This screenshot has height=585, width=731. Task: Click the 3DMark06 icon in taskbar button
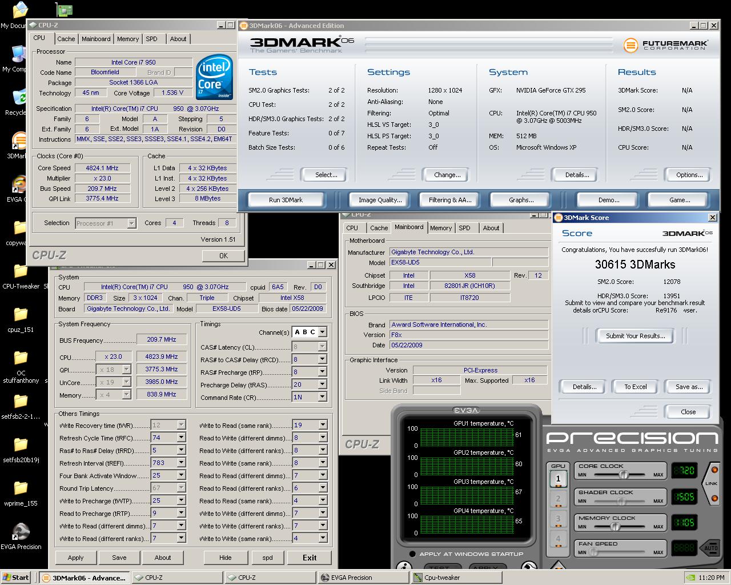coord(46,578)
